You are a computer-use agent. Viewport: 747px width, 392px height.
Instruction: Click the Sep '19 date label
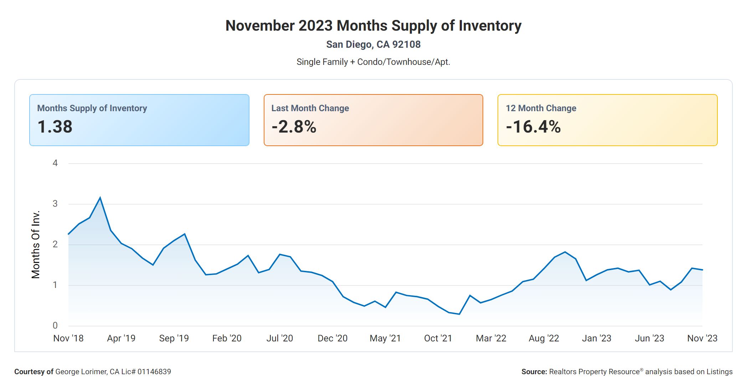click(174, 338)
